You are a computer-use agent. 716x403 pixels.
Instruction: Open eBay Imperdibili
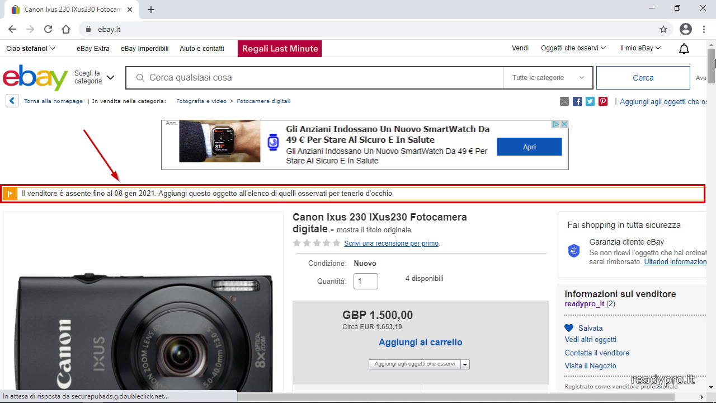(x=144, y=49)
